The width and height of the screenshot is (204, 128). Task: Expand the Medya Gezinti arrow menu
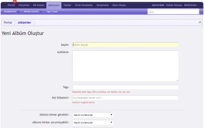[x=41, y=12]
